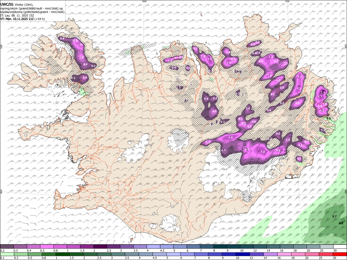Viewport: 347px width, 260px height.
Task: Click the '0.2' label on the snow scale
Action: (x=2, y=251)
